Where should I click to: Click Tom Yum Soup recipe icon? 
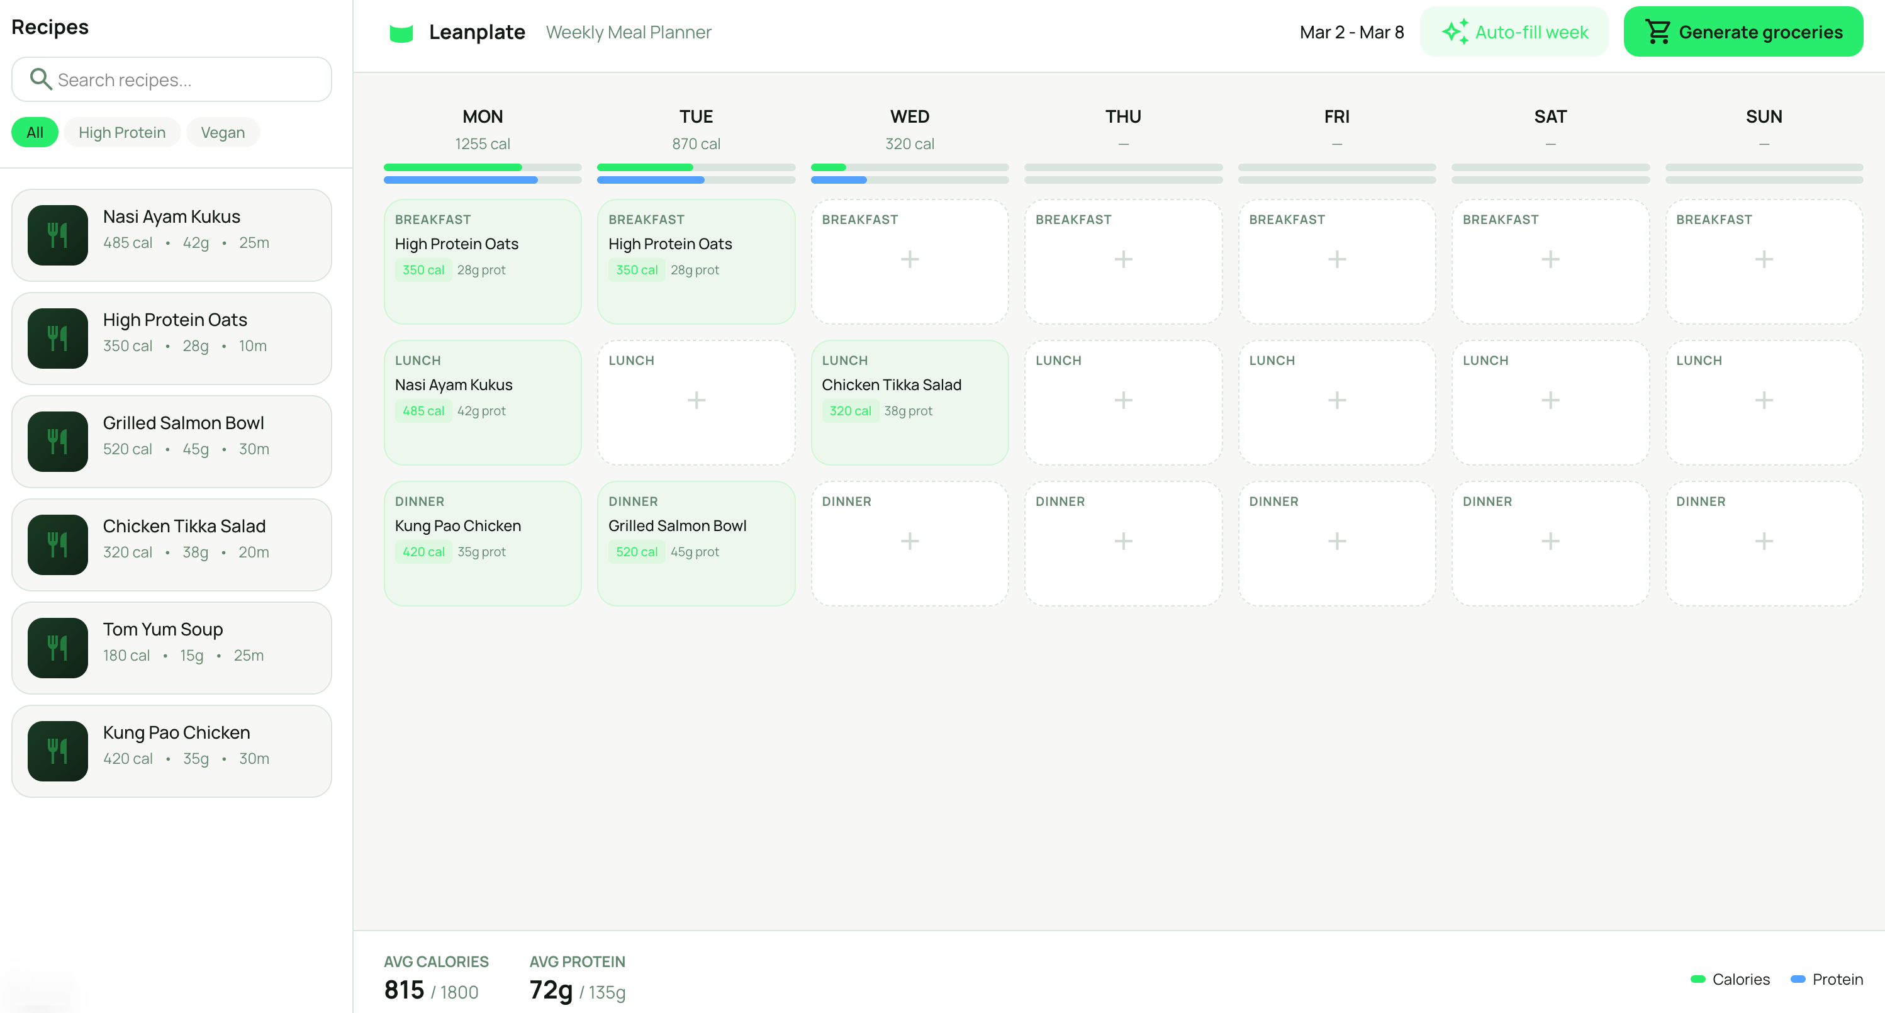58,648
